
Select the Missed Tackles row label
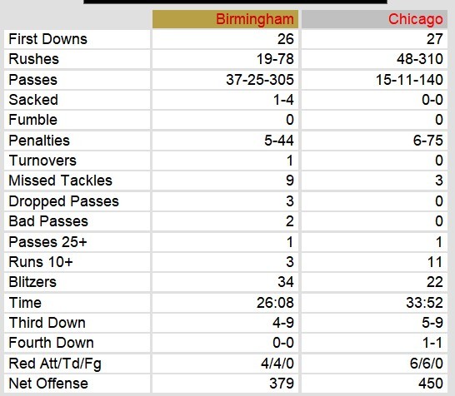click(60, 181)
